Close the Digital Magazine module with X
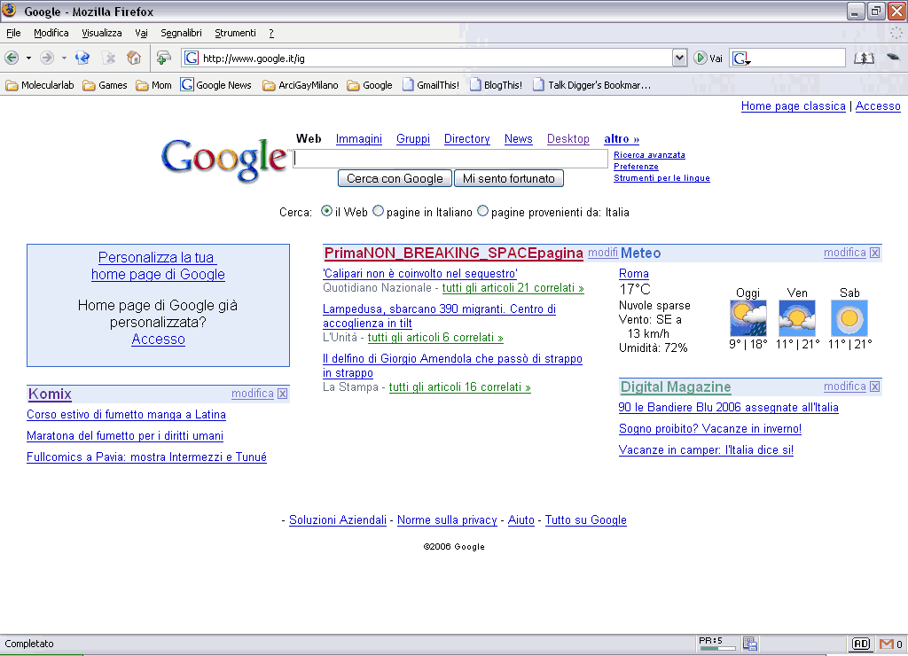 coord(875,387)
